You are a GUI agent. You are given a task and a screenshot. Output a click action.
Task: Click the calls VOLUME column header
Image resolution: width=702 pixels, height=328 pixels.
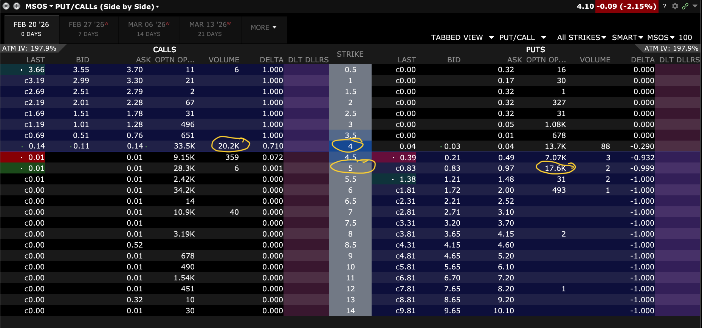[x=224, y=60]
